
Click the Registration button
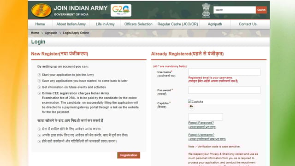coord(129,155)
